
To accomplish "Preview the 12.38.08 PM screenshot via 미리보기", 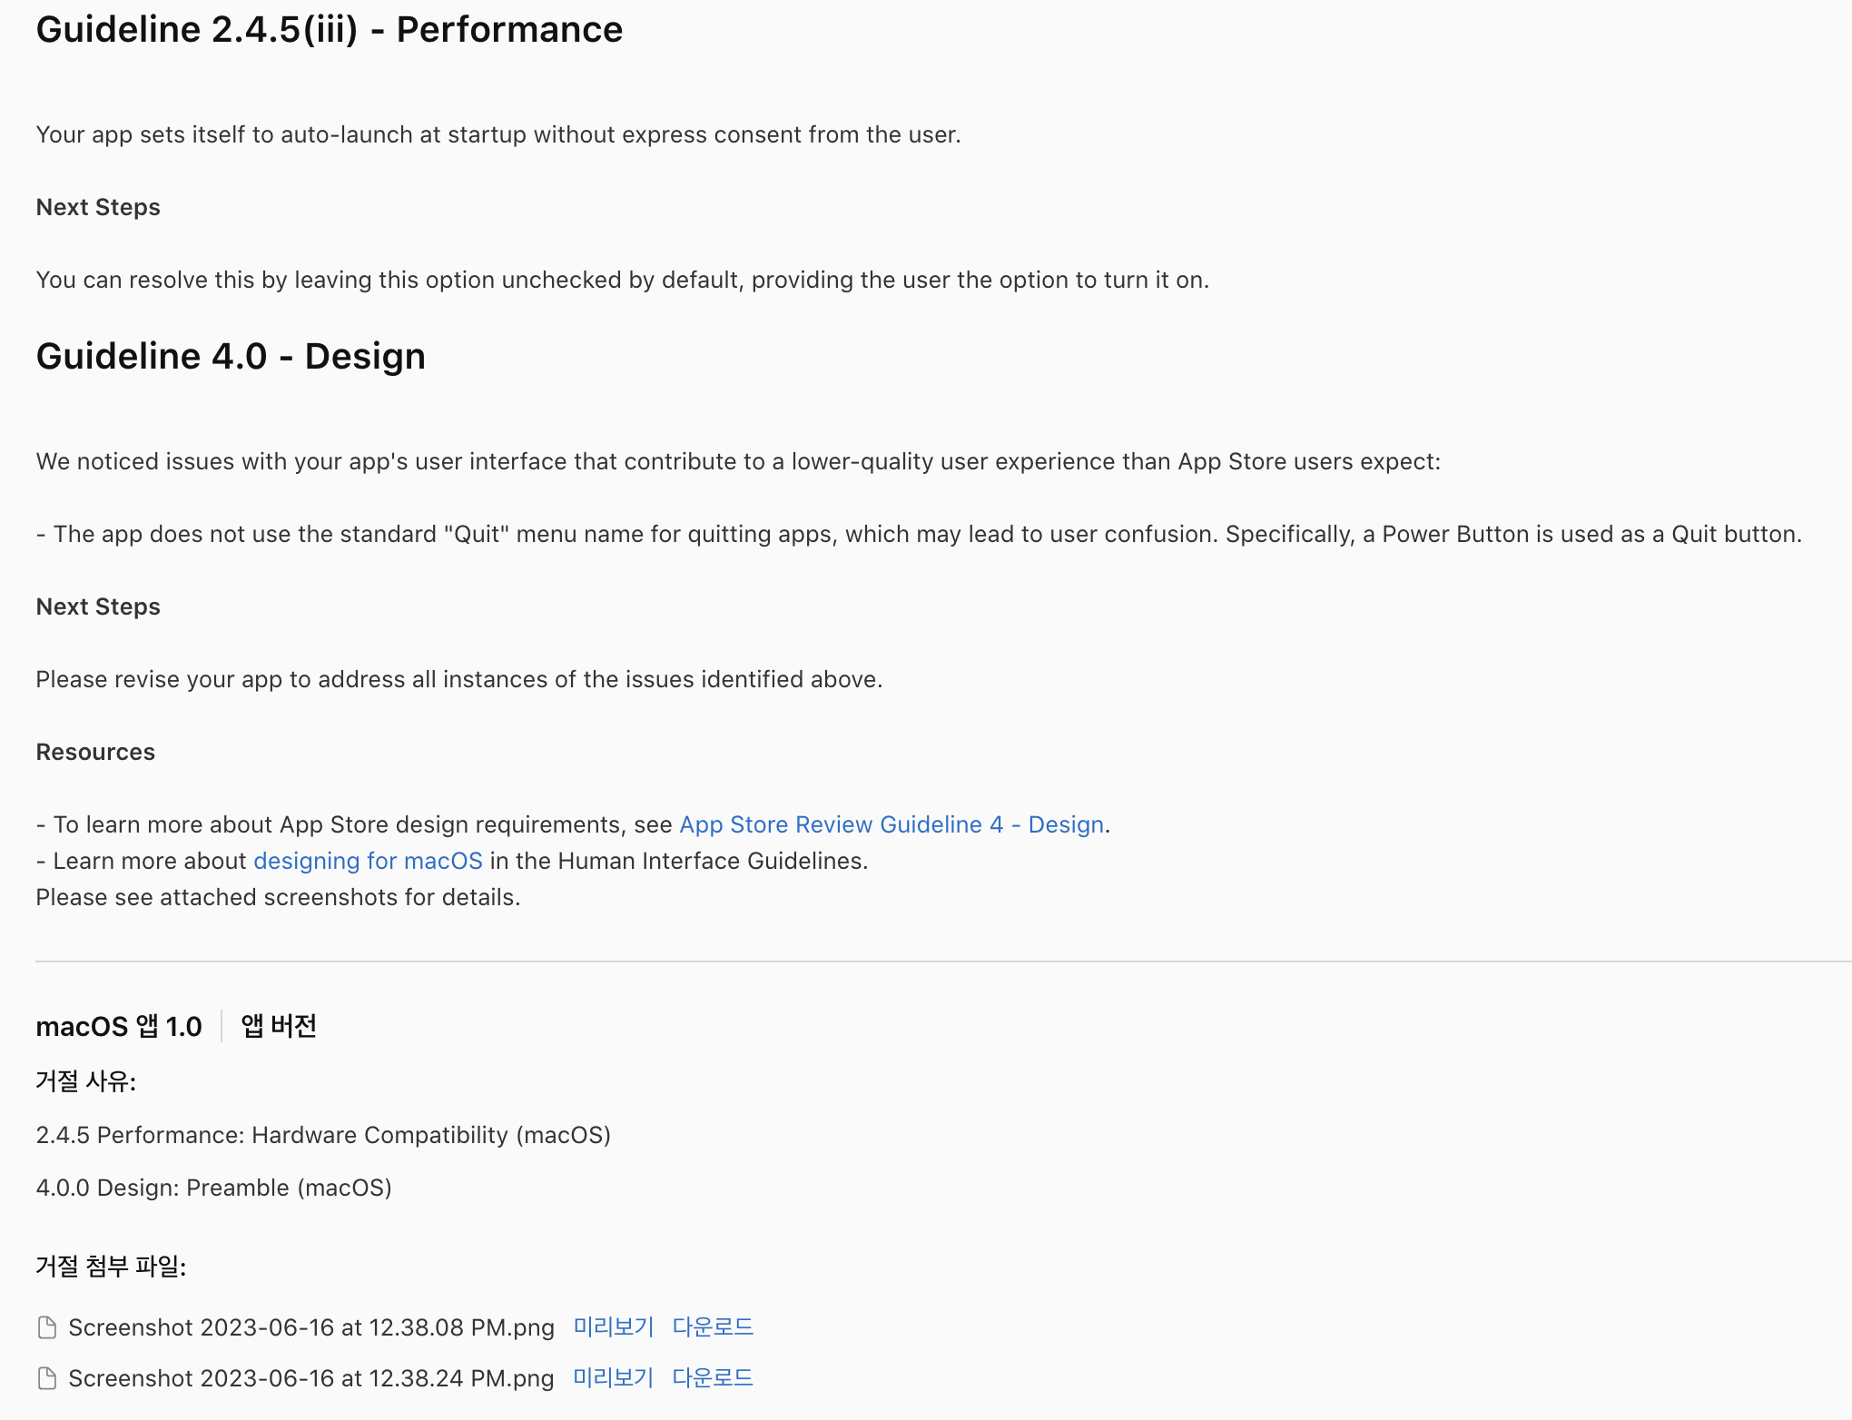I will click(613, 1327).
